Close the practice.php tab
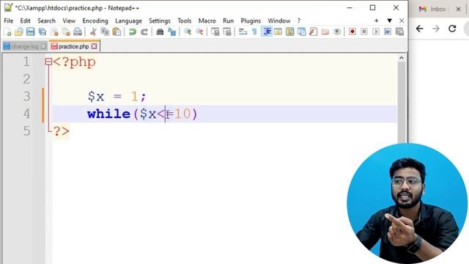 click(95, 46)
